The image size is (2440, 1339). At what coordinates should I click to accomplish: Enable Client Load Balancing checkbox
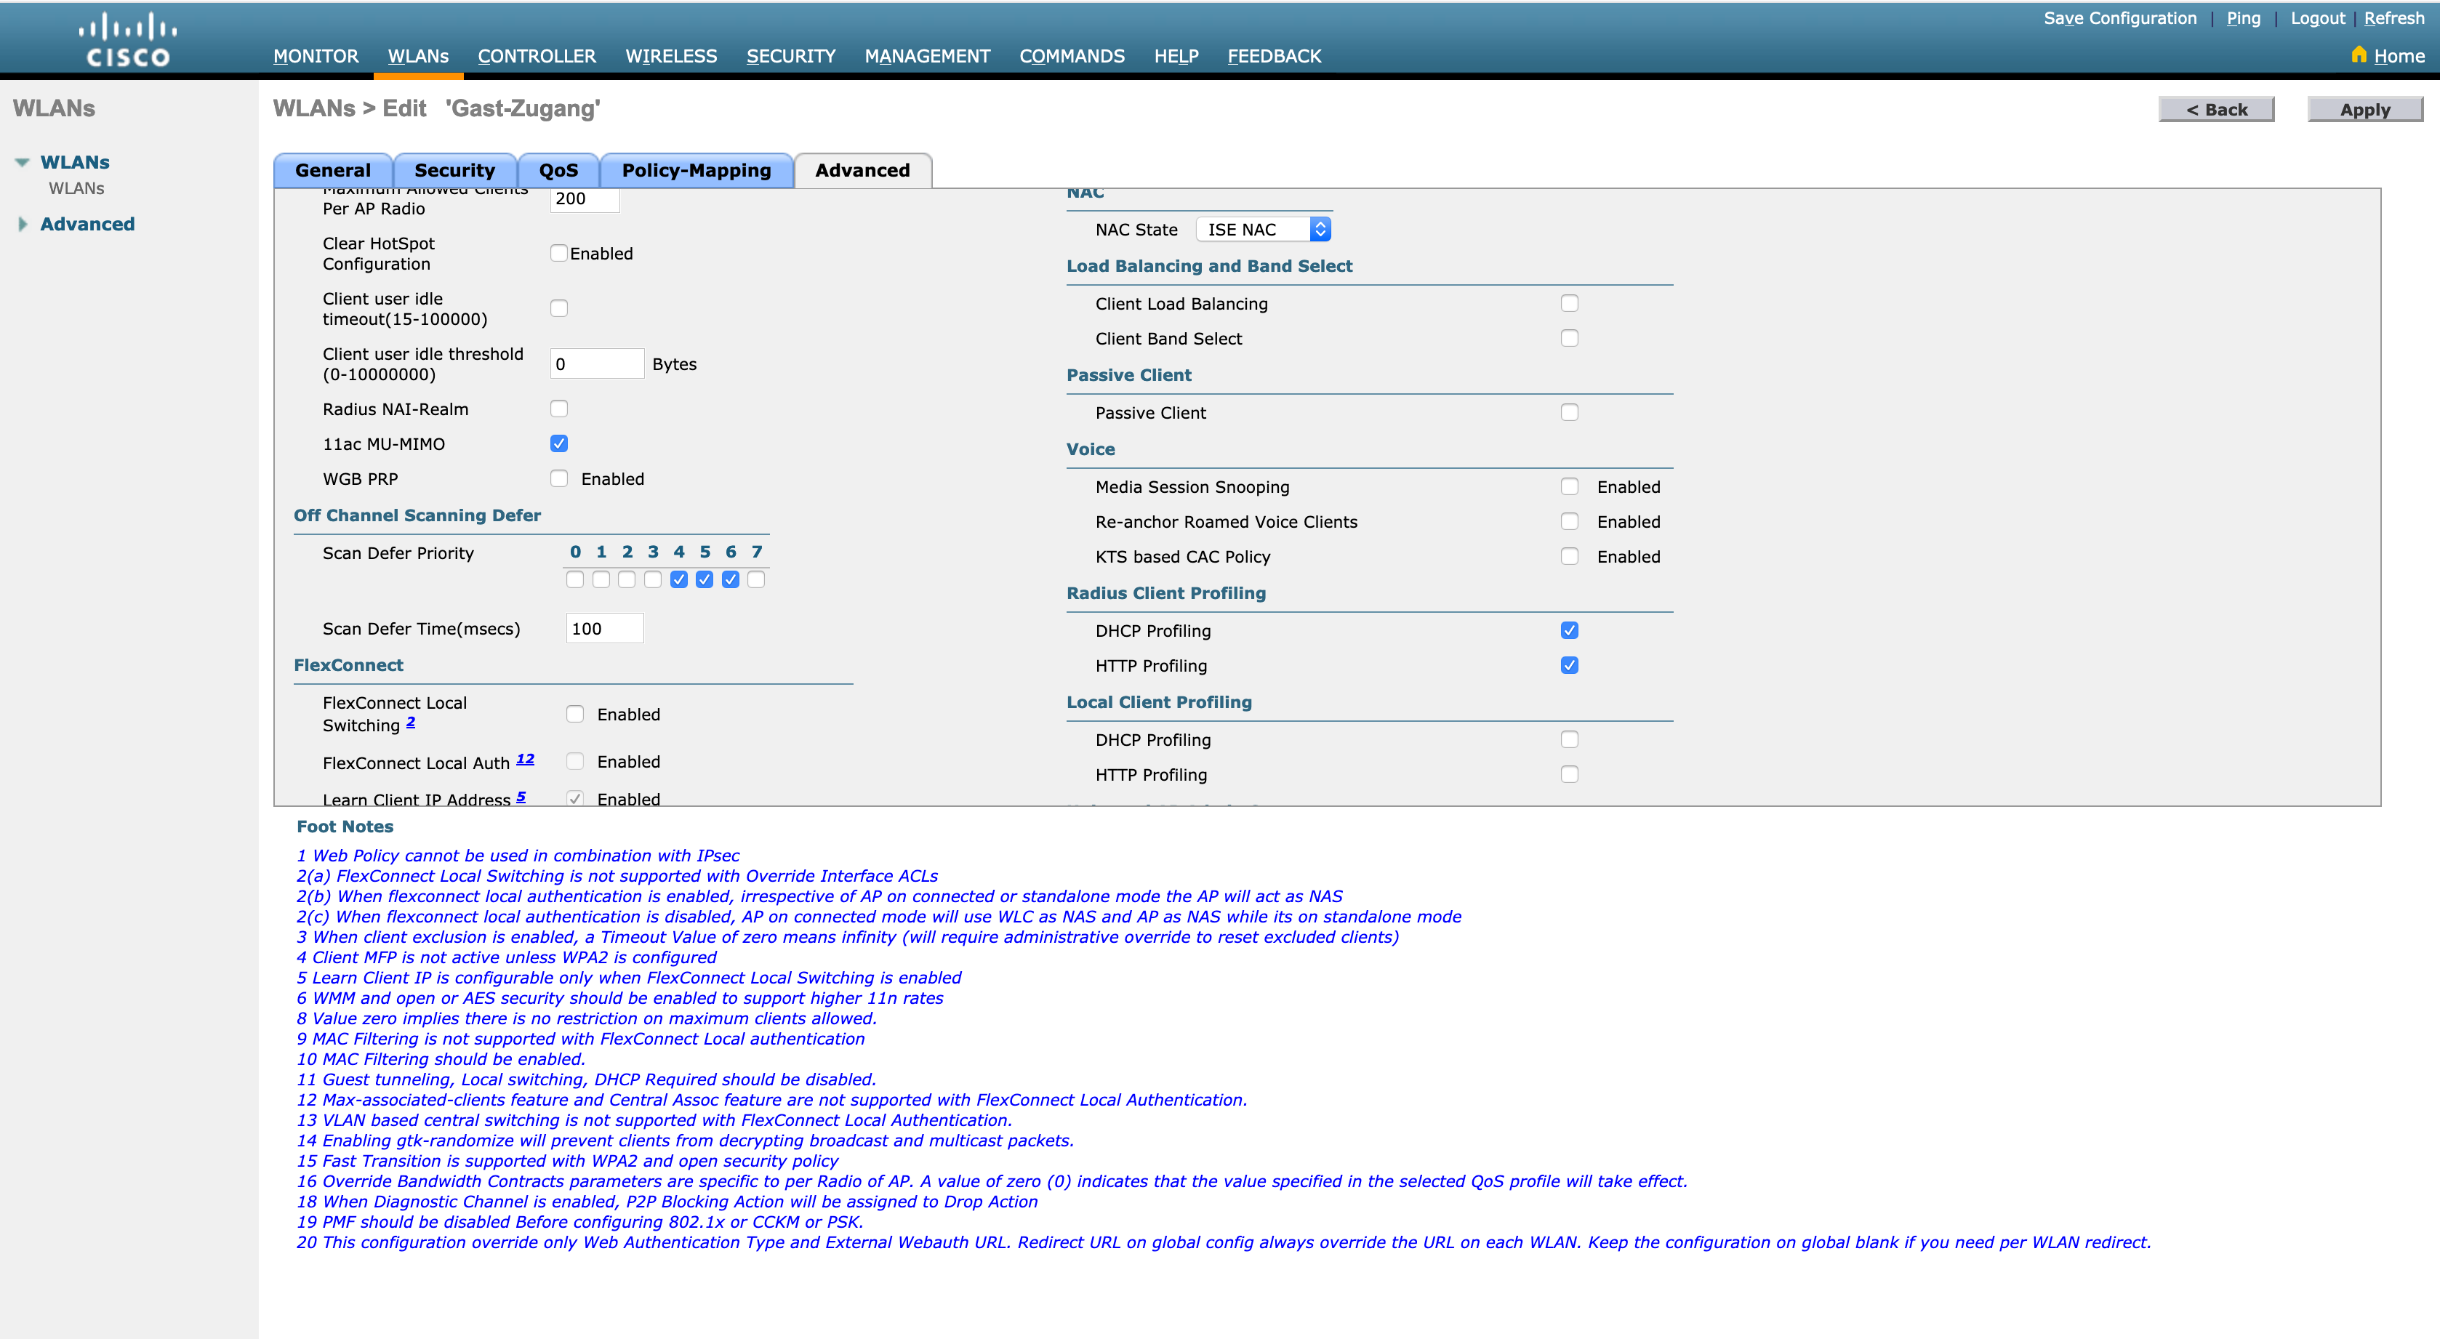(1570, 303)
